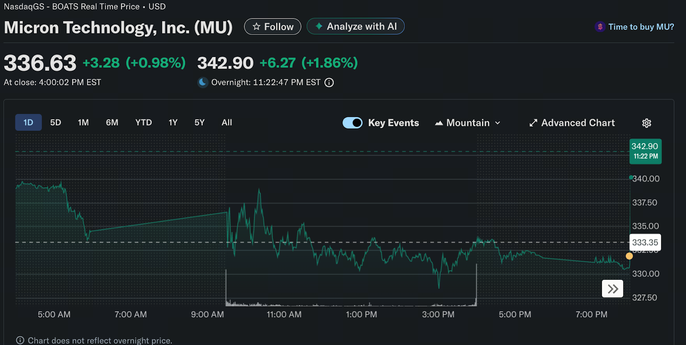The width and height of the screenshot is (686, 345).
Task: Switch chart to 1M range
Action: (x=83, y=123)
